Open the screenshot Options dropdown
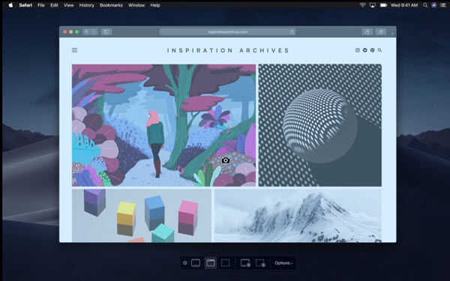Screen dimensions: 450x281 click(283, 263)
